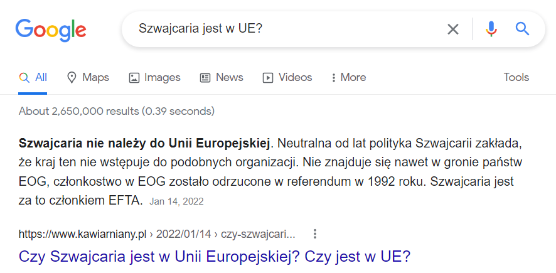Open the More search filters menu
The width and height of the screenshot is (556, 273).
(348, 78)
